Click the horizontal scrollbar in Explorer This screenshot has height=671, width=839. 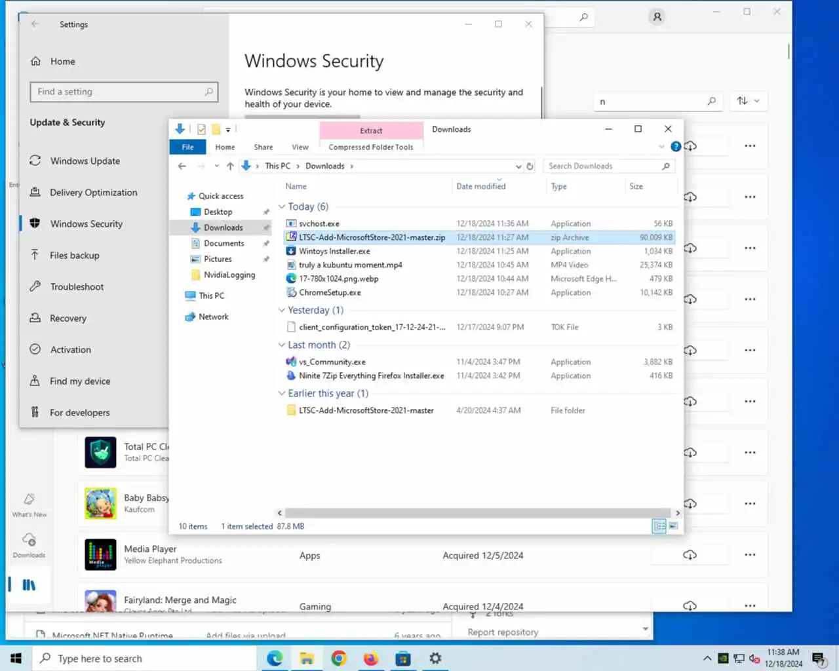478,513
